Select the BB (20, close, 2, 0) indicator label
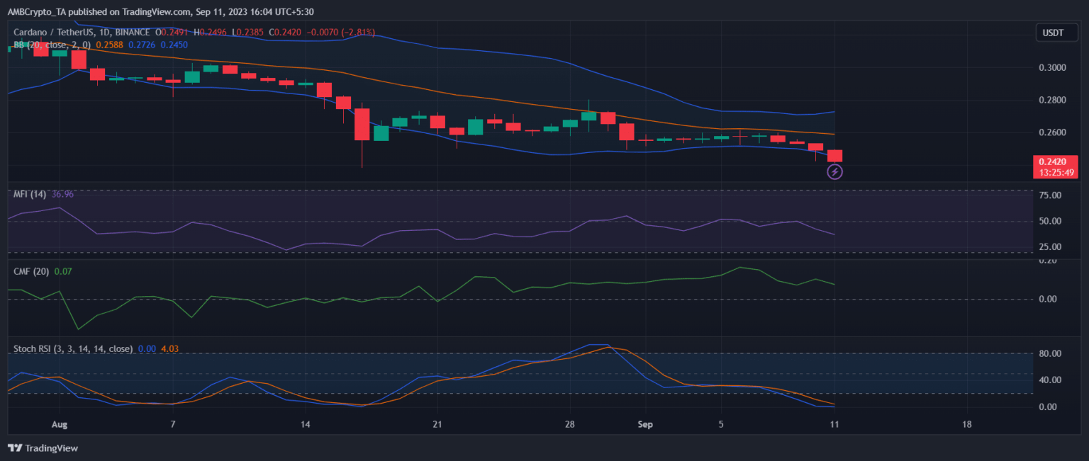Screen dimensions: 1089x461 [x=50, y=45]
